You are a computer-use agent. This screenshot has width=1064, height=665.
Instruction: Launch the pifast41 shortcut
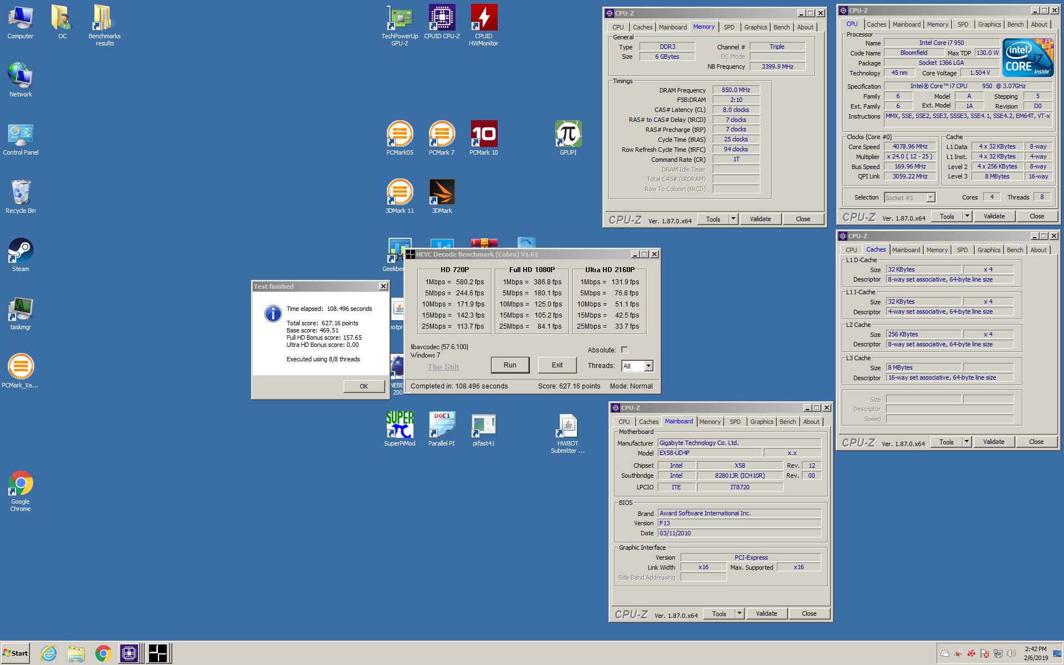point(484,429)
